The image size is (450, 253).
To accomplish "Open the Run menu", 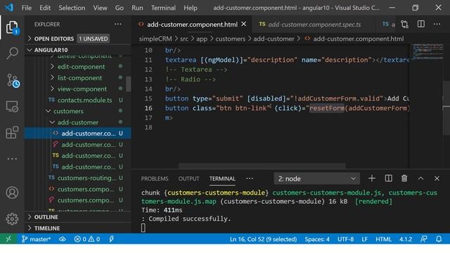I will point(137,8).
